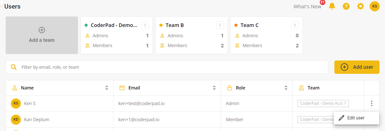Click the three-dot menu in Ken S row
Viewport: 385px width, 131px height.
click(x=371, y=103)
